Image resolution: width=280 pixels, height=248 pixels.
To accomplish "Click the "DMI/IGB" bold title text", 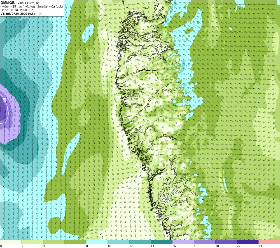I will pyautogui.click(x=8, y=3).
